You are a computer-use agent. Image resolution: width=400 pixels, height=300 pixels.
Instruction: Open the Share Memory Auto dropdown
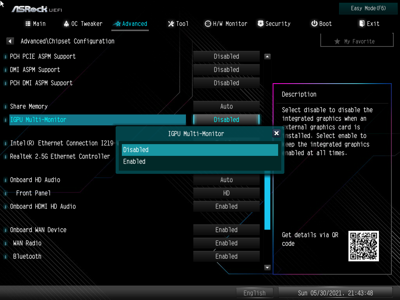pos(226,106)
